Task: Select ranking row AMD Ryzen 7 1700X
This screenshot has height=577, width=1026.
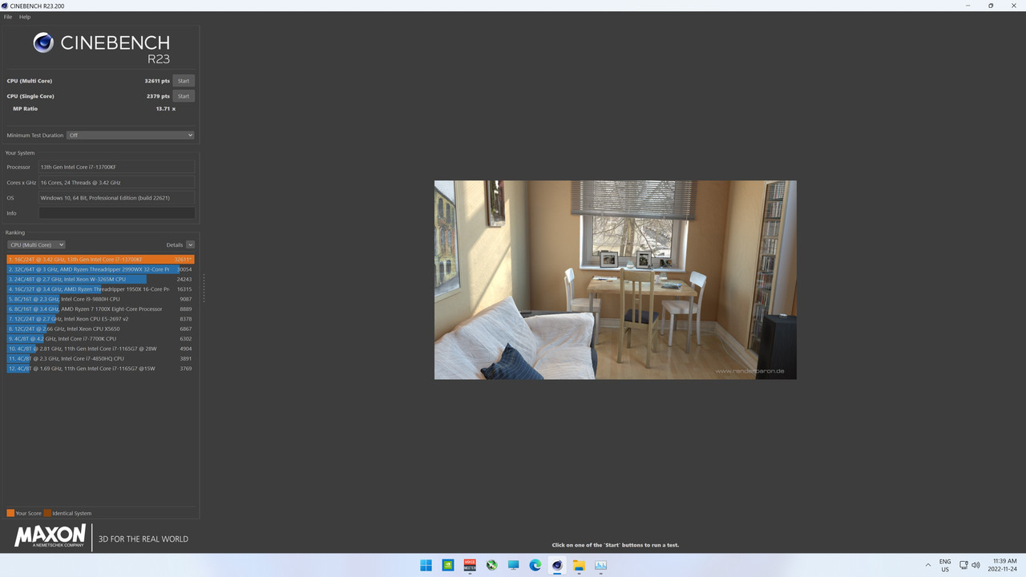Action: click(100, 309)
